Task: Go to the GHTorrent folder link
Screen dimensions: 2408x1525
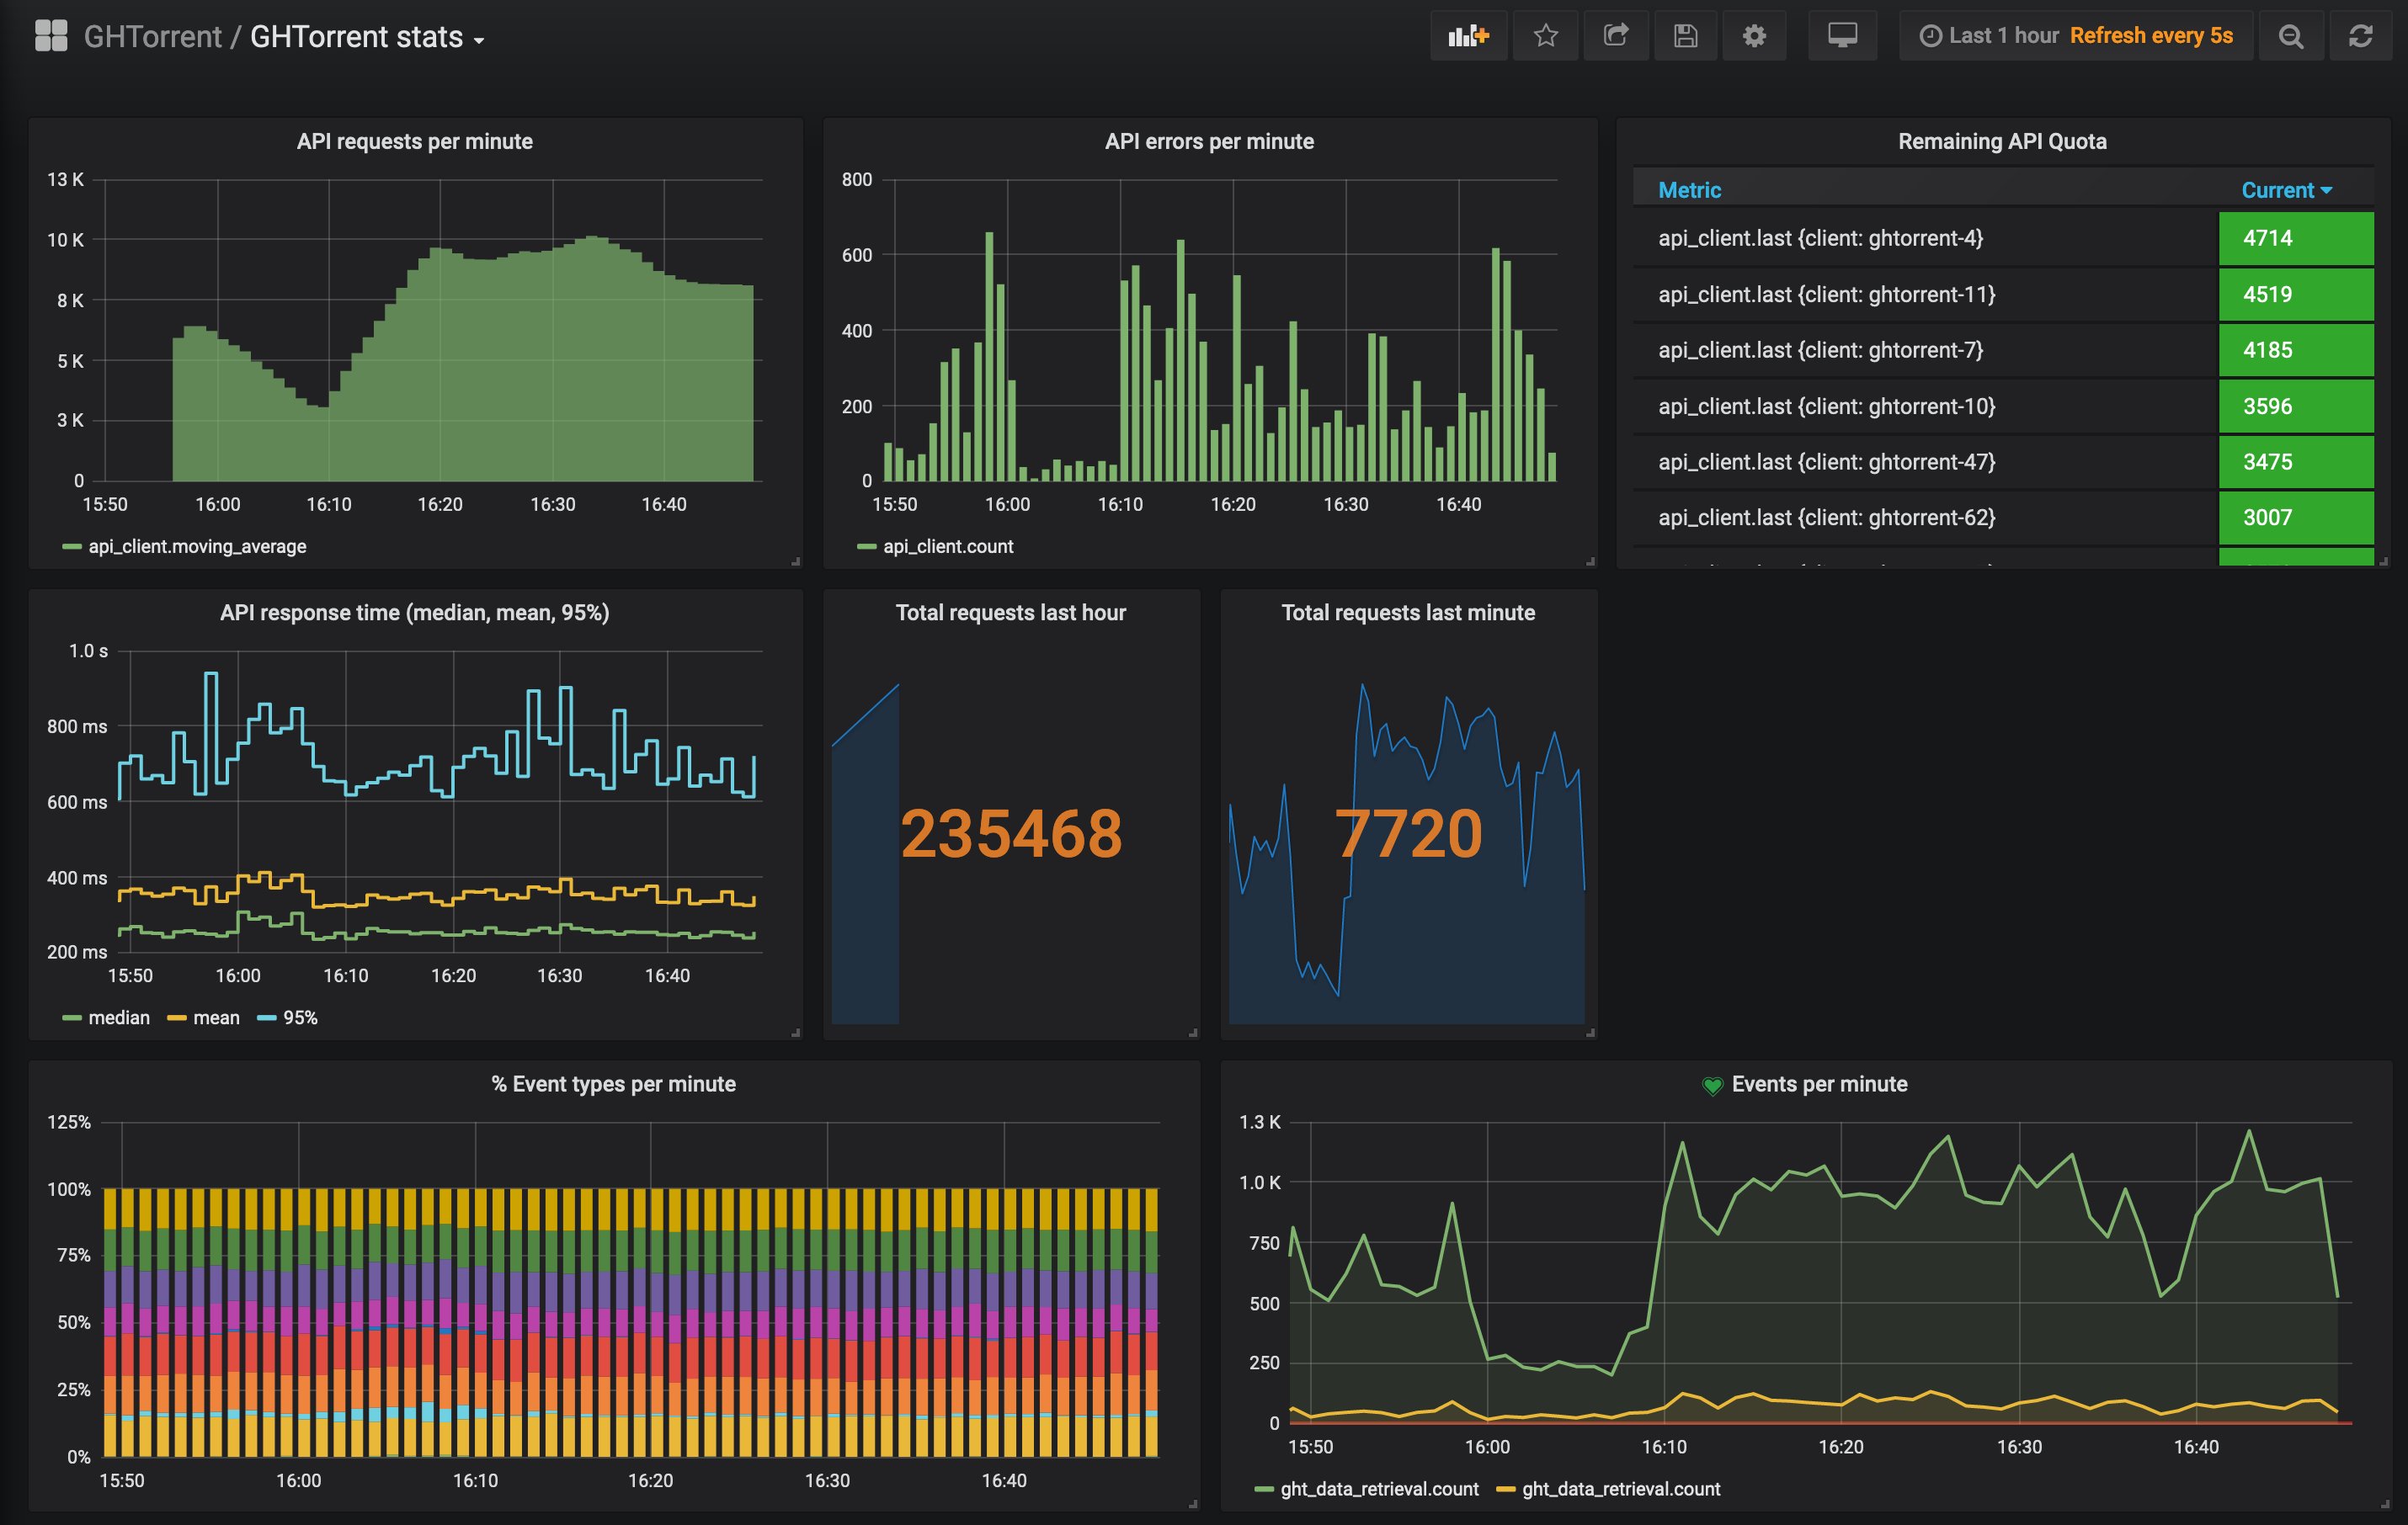Action: click(152, 37)
